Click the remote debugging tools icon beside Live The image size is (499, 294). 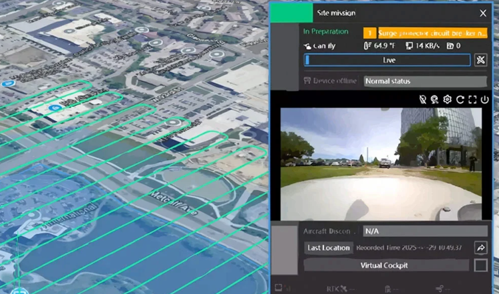point(480,60)
